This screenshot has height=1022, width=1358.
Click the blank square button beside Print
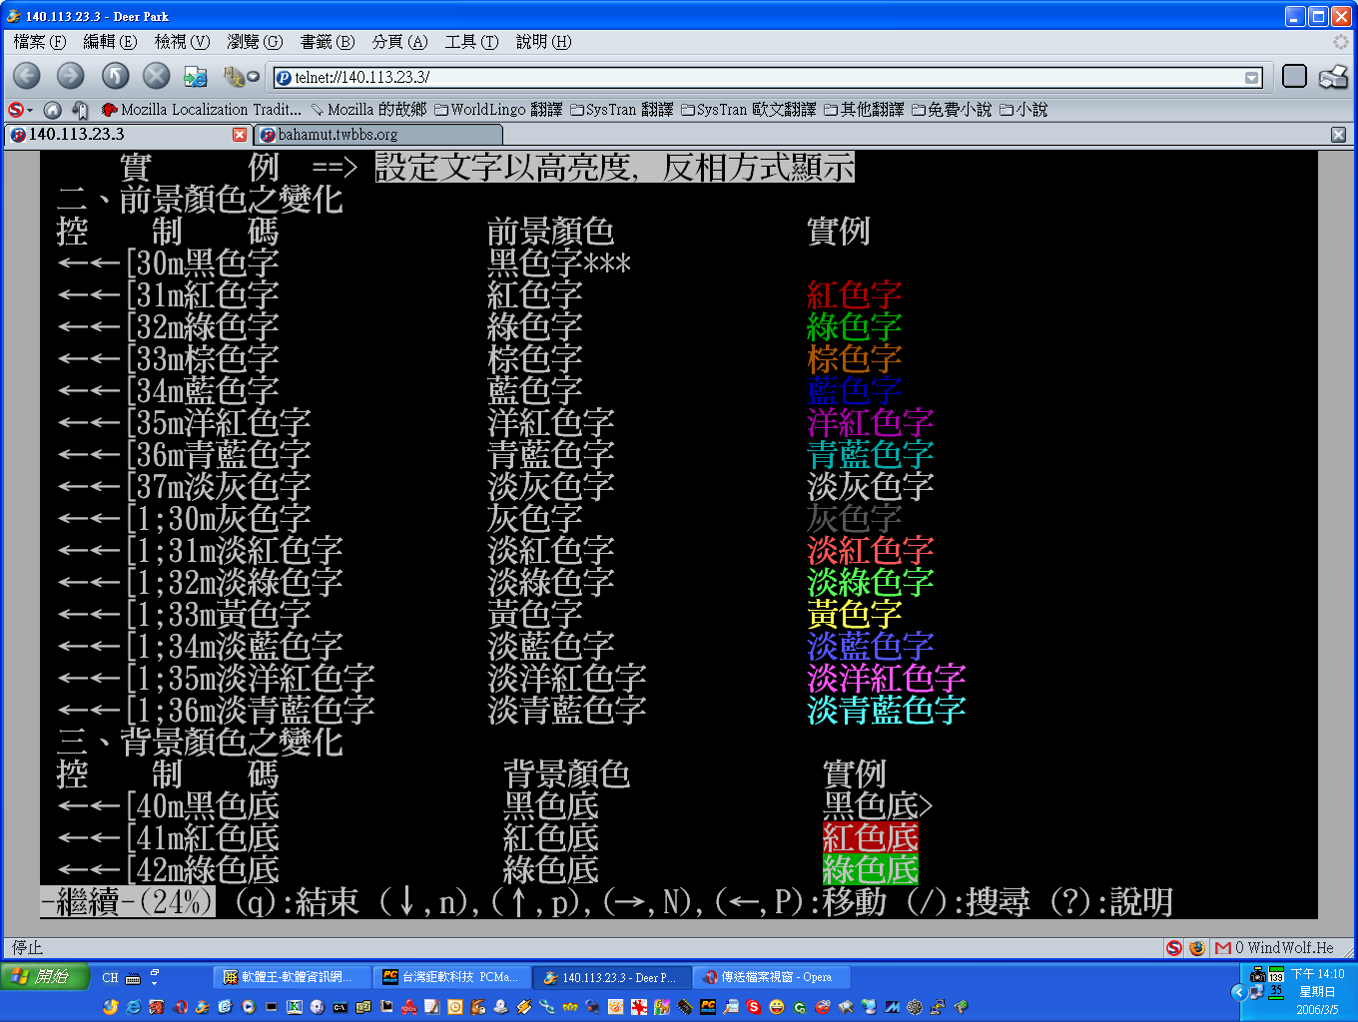[1294, 77]
